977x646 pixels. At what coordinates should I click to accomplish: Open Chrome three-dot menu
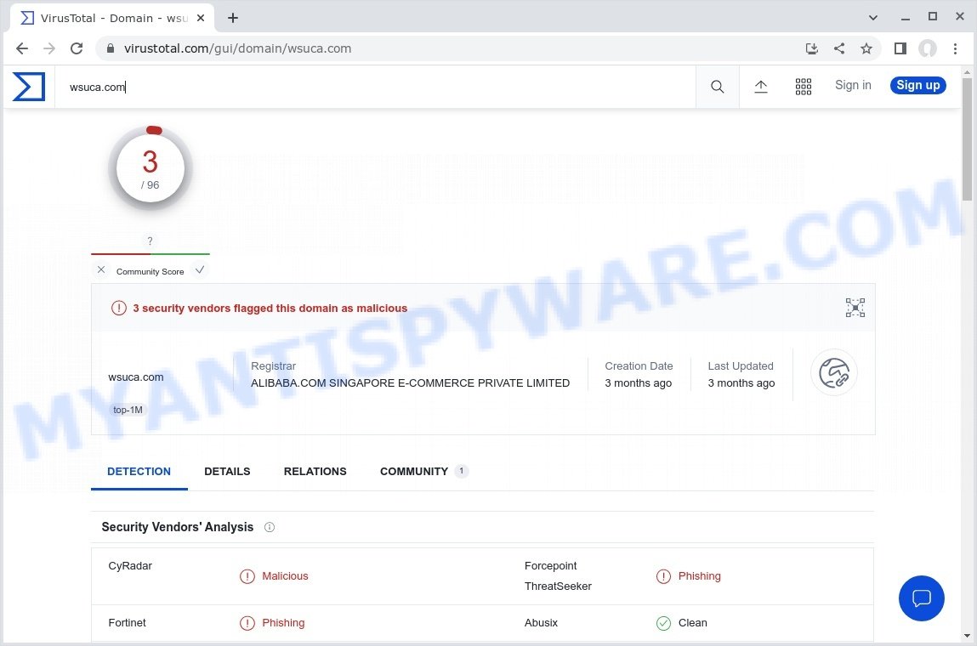click(x=955, y=48)
